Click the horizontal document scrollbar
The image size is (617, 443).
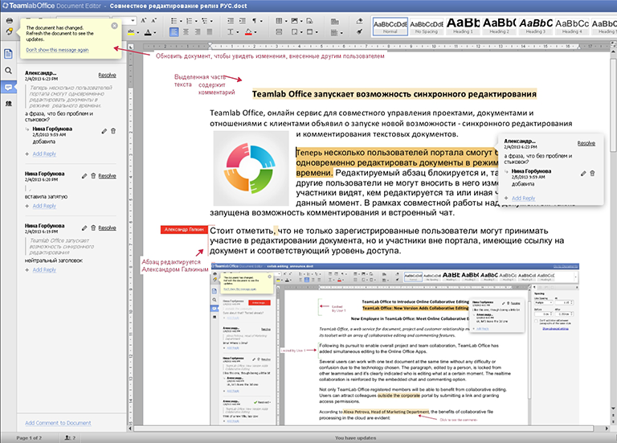click(366, 428)
